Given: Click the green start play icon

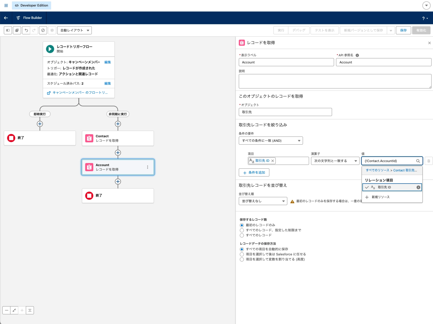Looking at the screenshot, I should tap(50, 49).
